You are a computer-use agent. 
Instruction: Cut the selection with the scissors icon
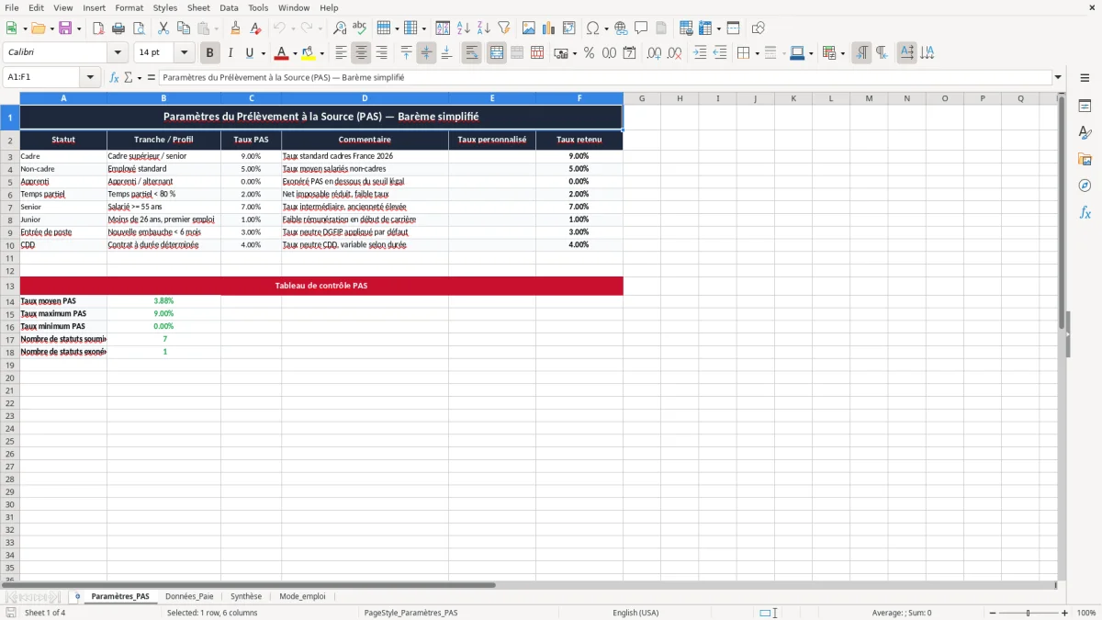pos(163,28)
